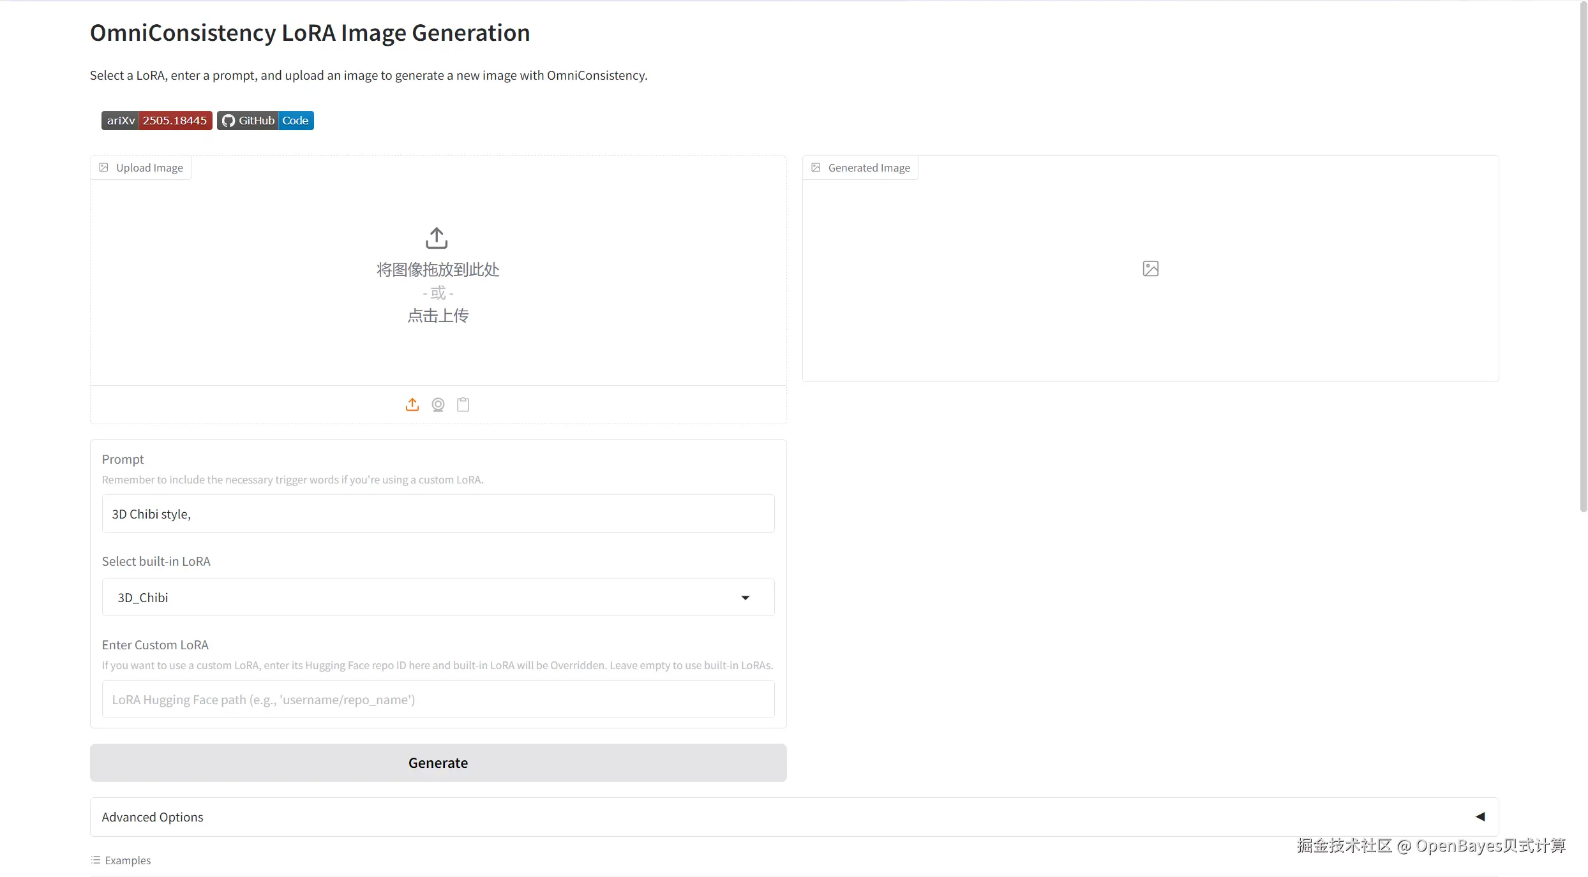Click the Advanced Options triangle arrow
Image resolution: width=1588 pixels, height=877 pixels.
(1480, 817)
